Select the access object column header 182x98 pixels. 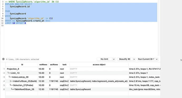tap(99, 64)
